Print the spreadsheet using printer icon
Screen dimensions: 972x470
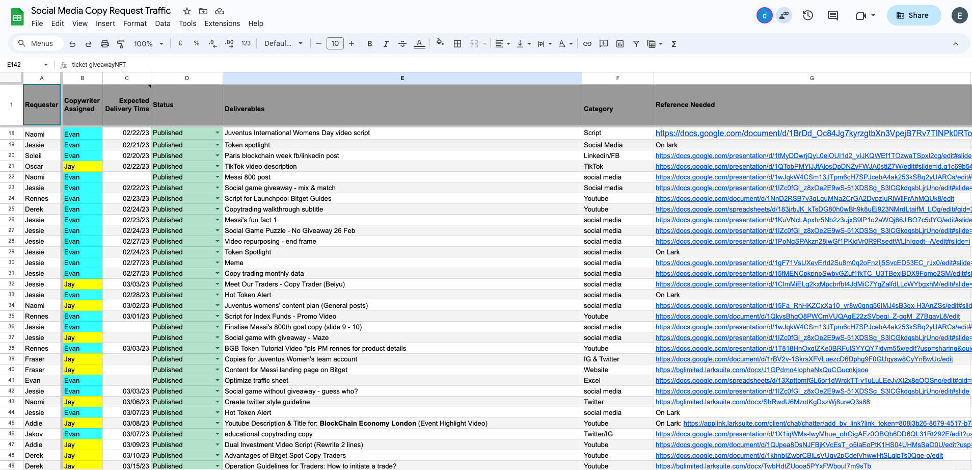tap(105, 44)
